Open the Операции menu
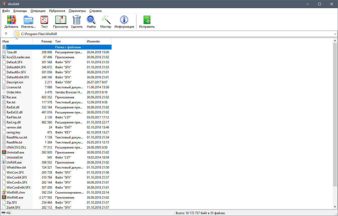Screen dimensions: 338x216 [x=38, y=11]
